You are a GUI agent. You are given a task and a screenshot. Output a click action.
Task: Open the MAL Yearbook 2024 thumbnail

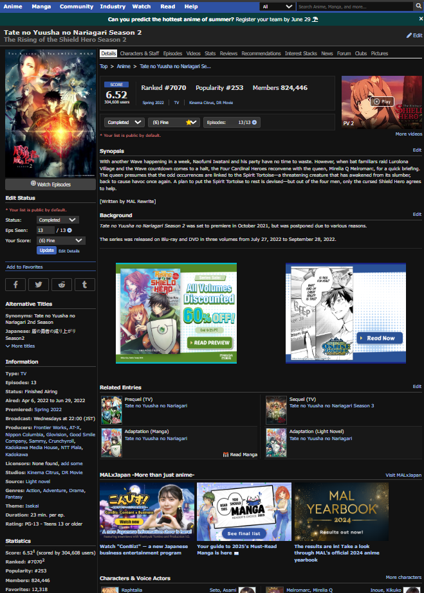342,511
